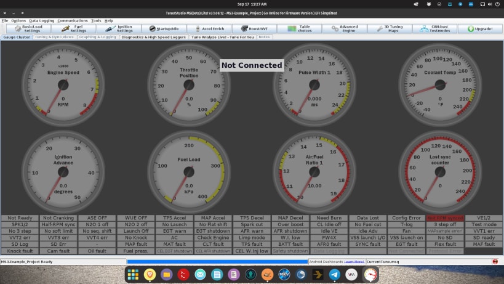Switch to Graphing & Logging tab

pyautogui.click(x=97, y=37)
